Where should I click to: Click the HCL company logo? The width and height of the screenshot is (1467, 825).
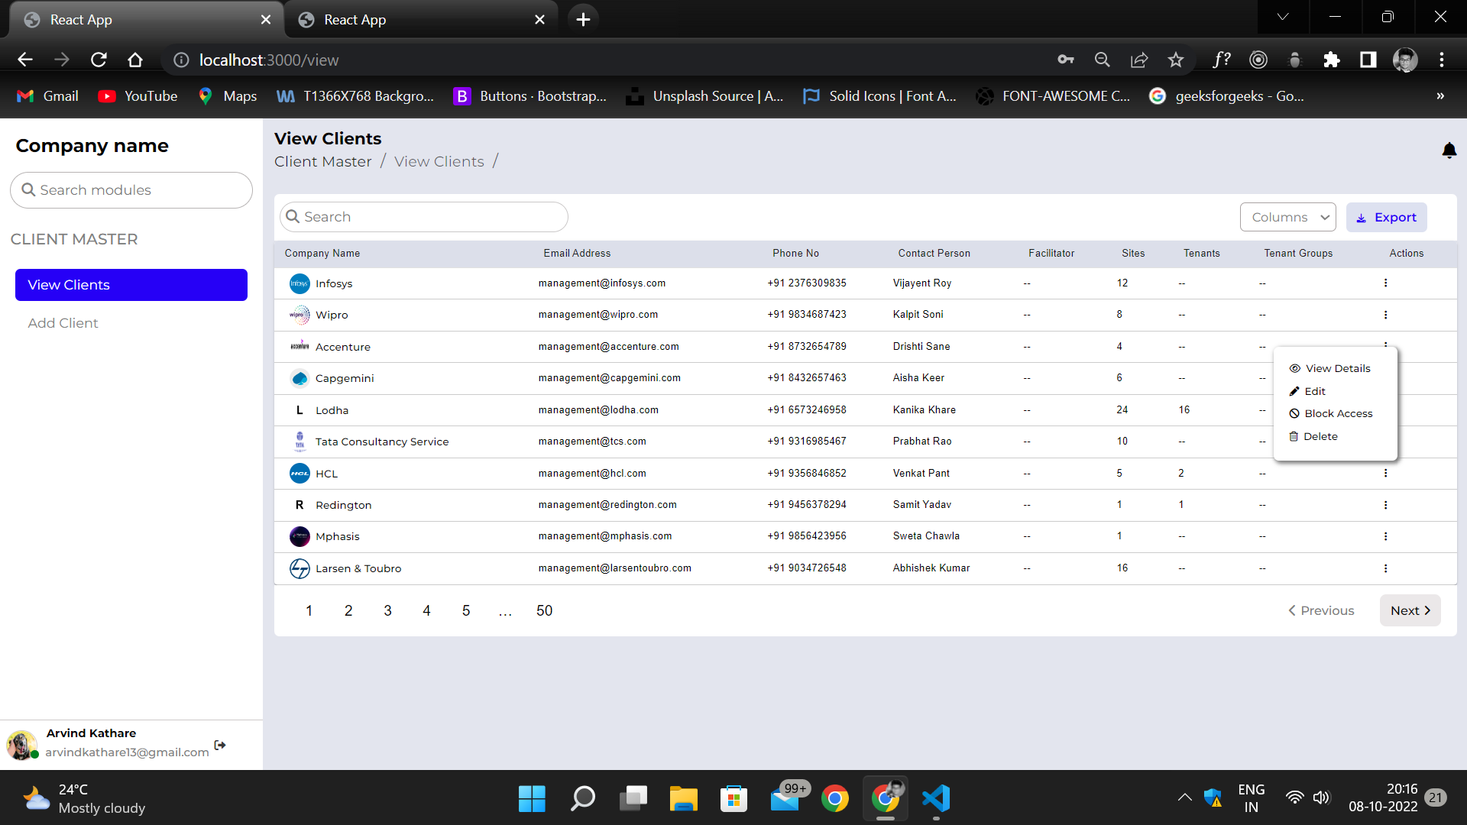(300, 474)
